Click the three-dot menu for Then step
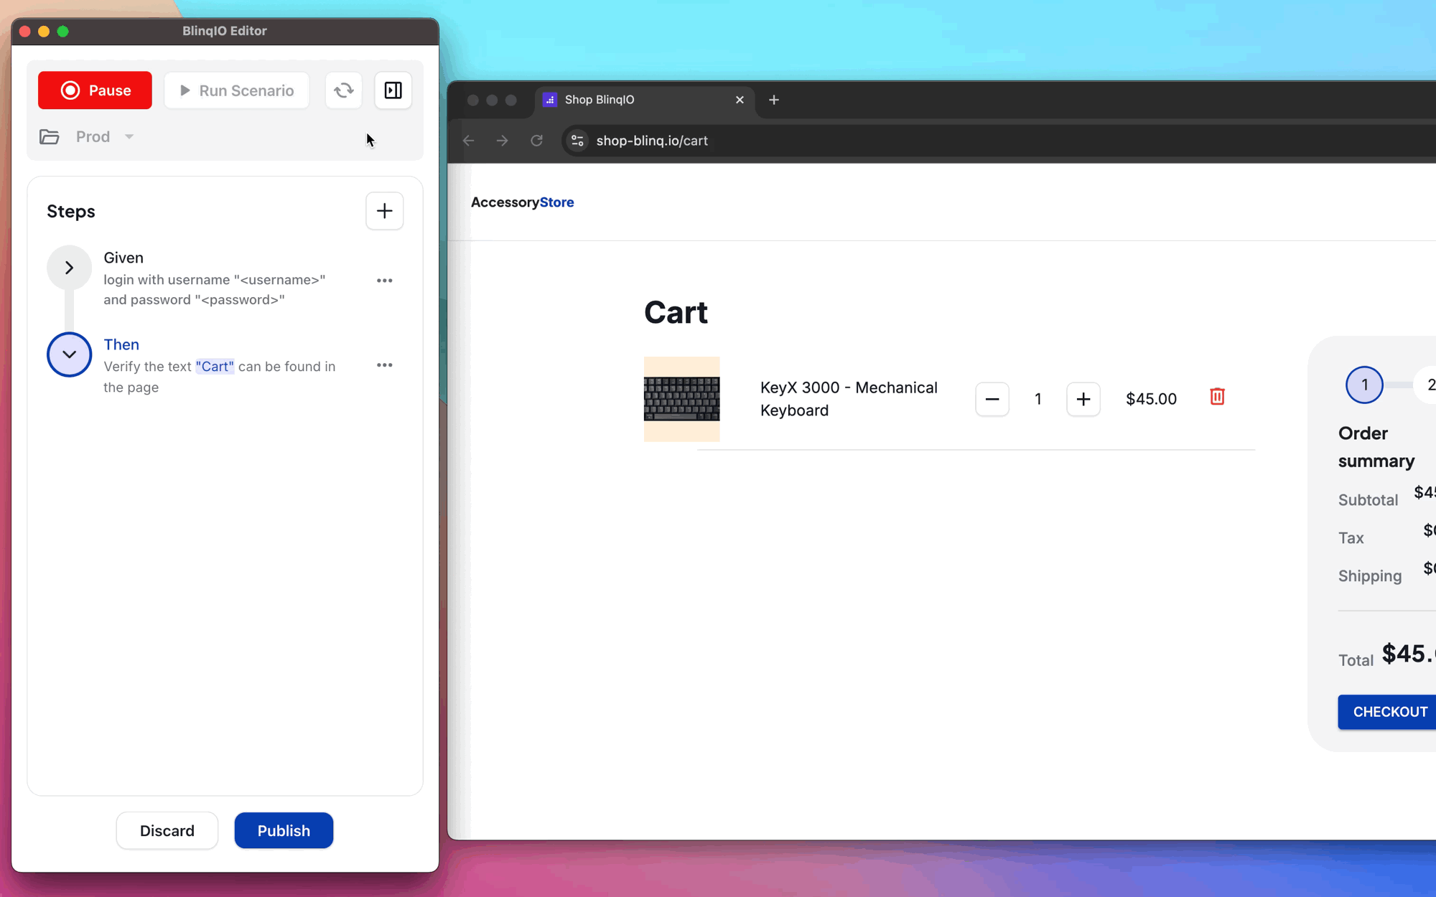This screenshot has width=1436, height=897. pyautogui.click(x=383, y=365)
